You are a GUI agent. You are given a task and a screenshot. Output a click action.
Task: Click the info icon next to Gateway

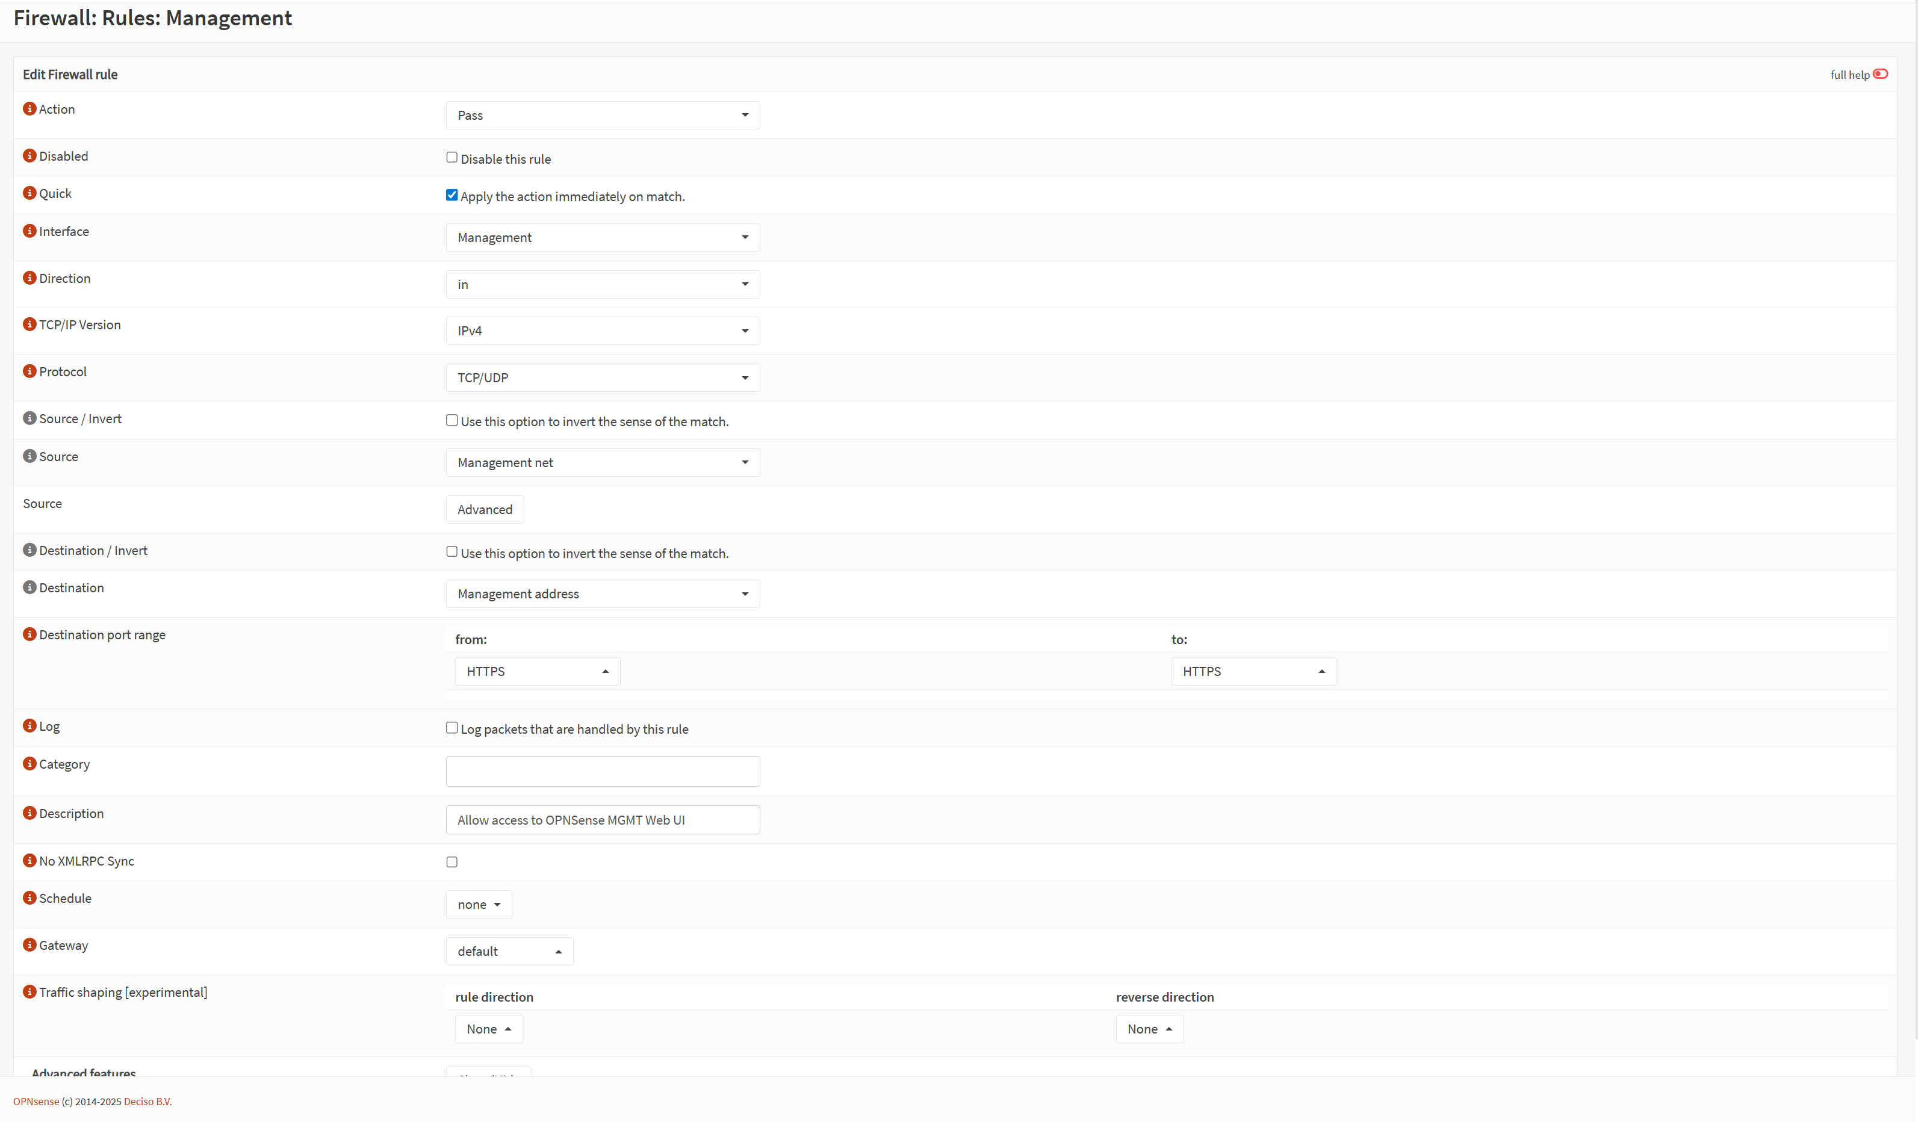pyautogui.click(x=29, y=946)
